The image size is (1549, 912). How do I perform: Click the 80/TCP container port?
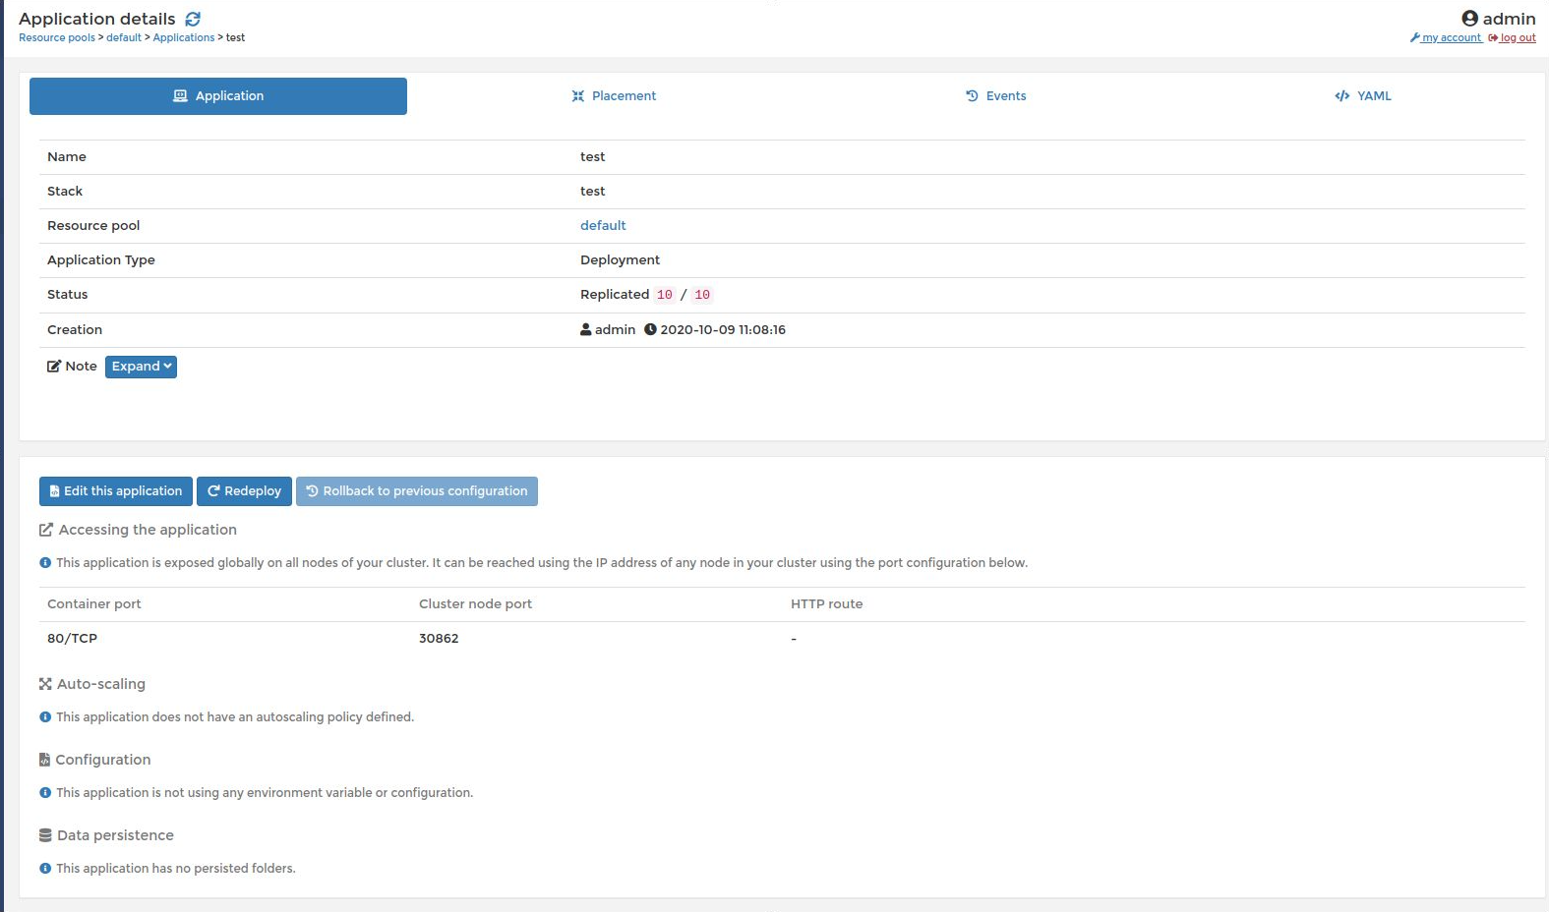coord(72,639)
